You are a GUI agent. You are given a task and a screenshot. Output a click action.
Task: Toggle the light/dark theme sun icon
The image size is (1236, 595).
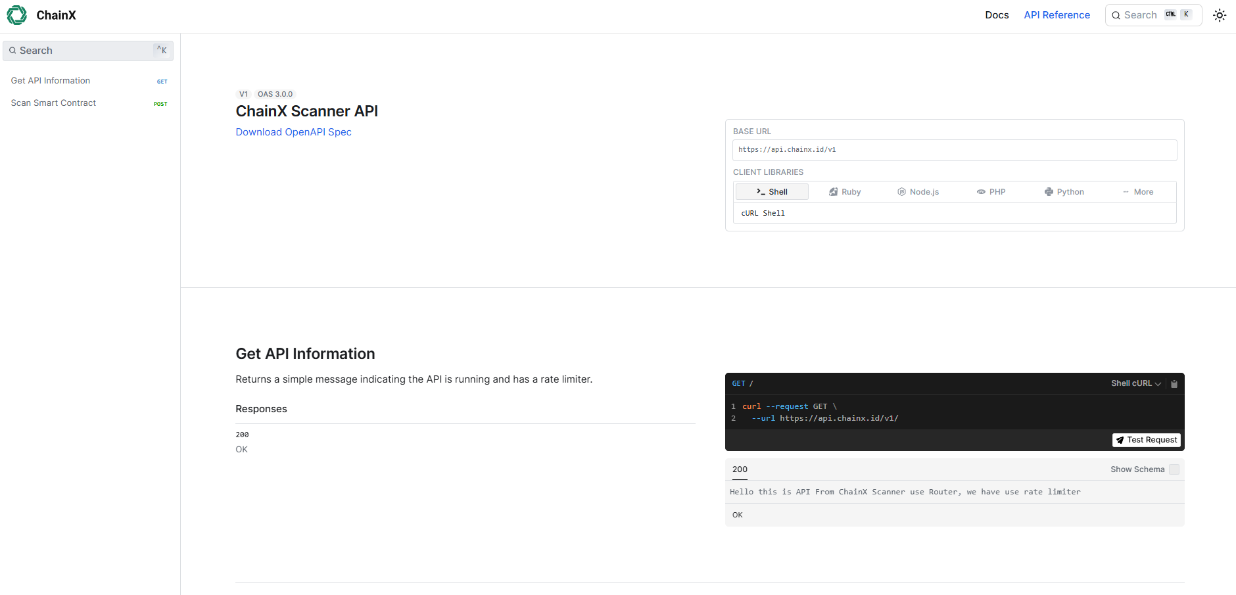coord(1220,15)
